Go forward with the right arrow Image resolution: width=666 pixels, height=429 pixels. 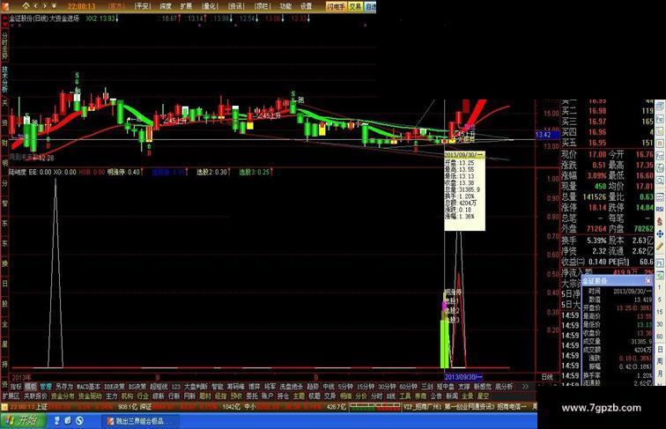pyautogui.click(x=45, y=6)
